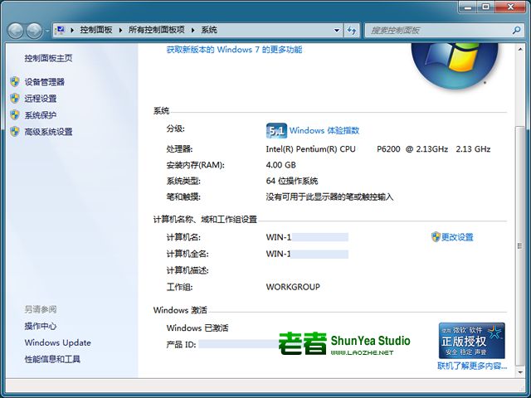Open 性能信息和工具 link

pos(52,359)
